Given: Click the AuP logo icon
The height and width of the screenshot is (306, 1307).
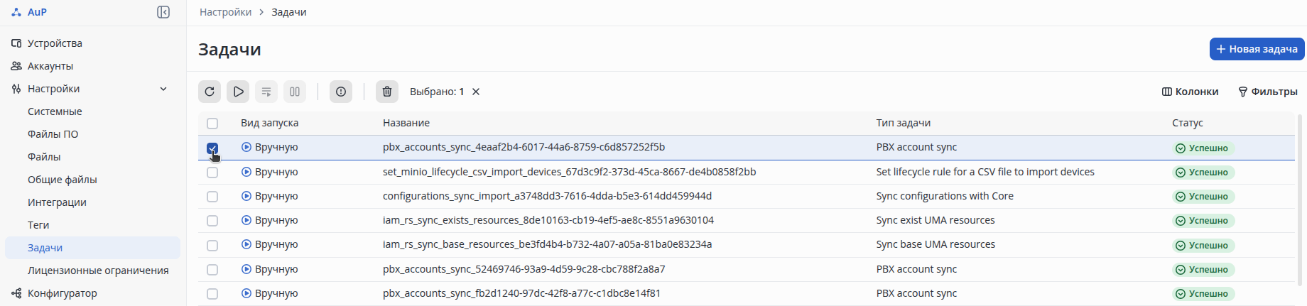Looking at the screenshot, I should [x=16, y=12].
